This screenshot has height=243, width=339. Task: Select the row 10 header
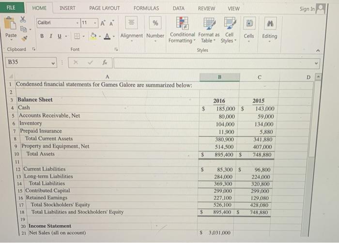[x=17, y=154]
